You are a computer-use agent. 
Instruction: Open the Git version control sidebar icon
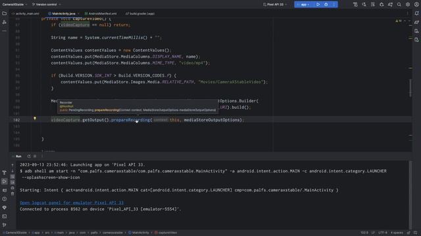tap(5, 225)
